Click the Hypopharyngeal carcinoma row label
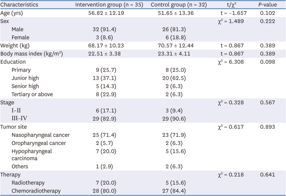Image resolution: width=286 pixels, height=196 pixels. [x=32, y=154]
